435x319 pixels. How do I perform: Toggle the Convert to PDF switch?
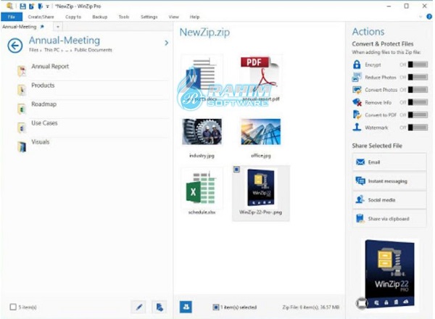click(x=418, y=115)
